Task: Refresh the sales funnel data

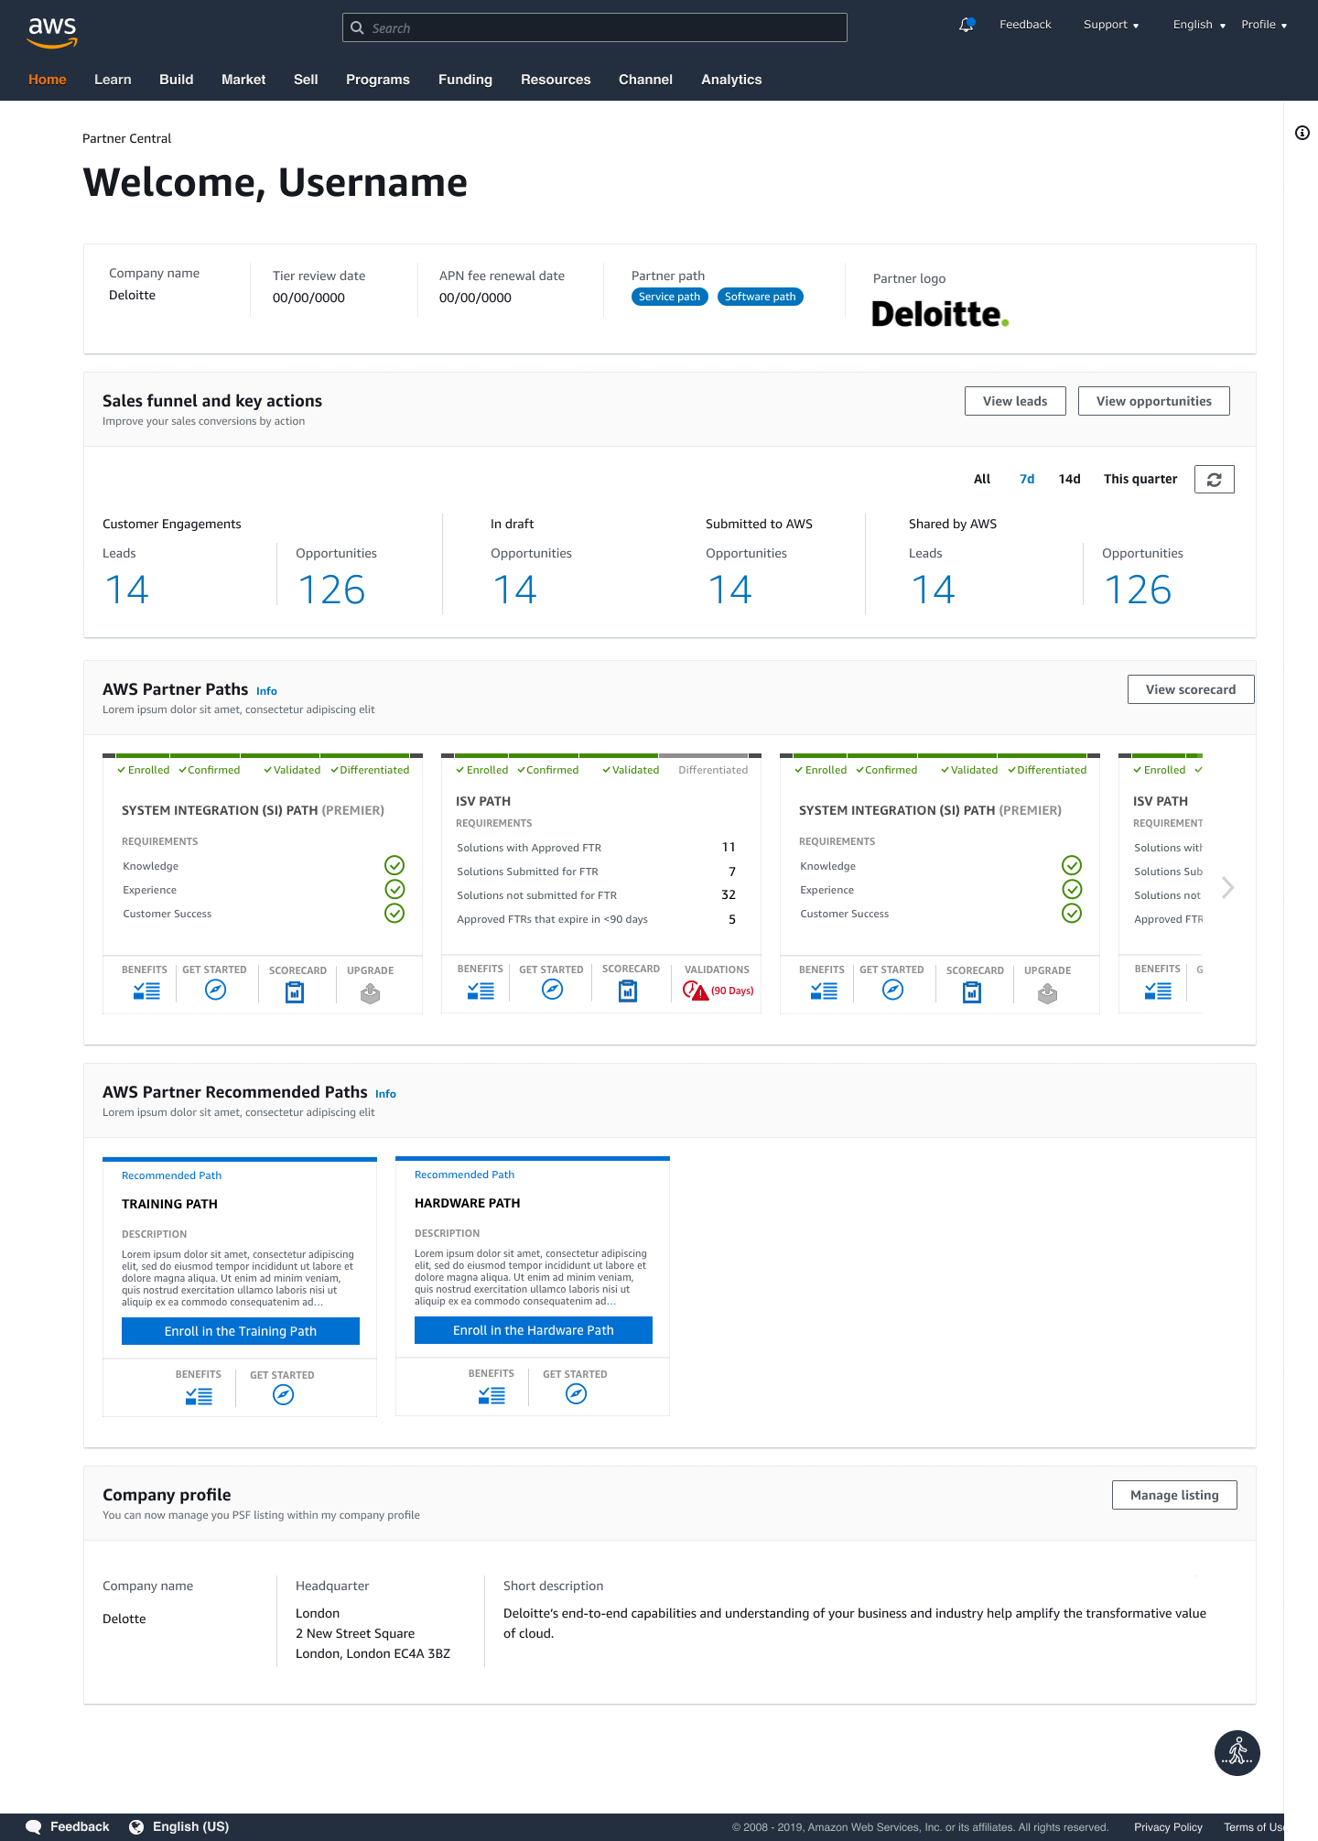Action: click(x=1214, y=480)
